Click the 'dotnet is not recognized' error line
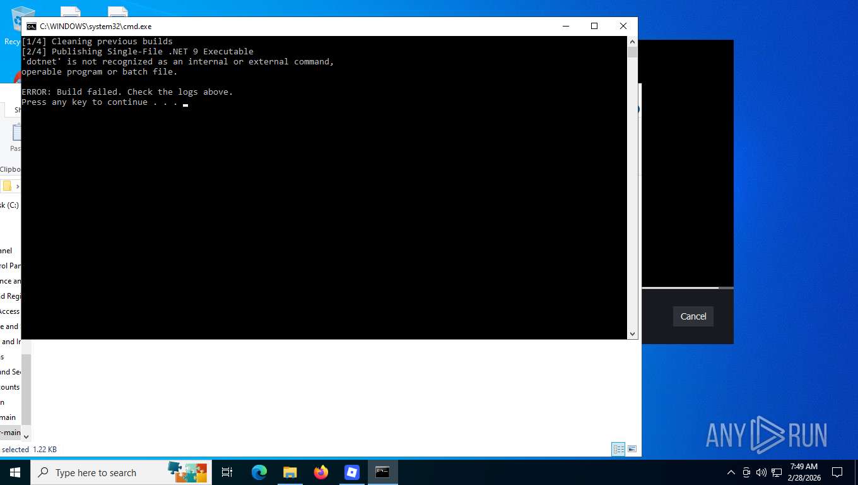 tap(178, 62)
